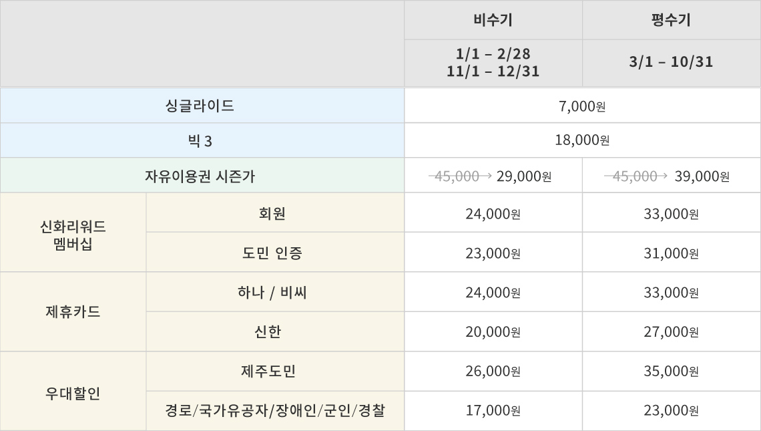The width and height of the screenshot is (761, 431).
Task: Click the 비수기 column header
Action: click(x=493, y=20)
